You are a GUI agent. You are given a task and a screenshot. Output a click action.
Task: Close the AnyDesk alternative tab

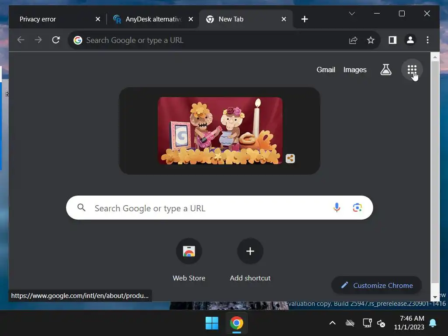pos(191,19)
